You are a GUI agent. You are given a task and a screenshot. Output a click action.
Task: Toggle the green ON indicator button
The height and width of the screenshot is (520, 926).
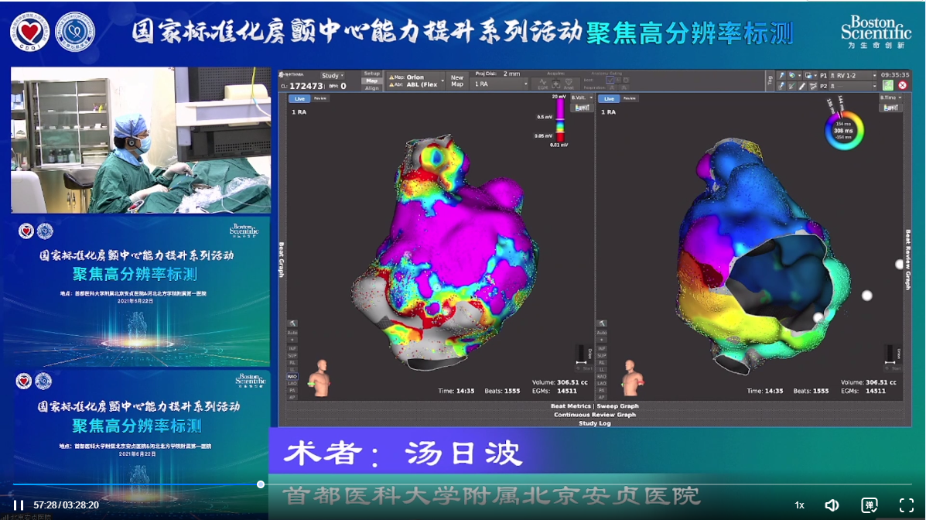pyautogui.click(x=888, y=85)
